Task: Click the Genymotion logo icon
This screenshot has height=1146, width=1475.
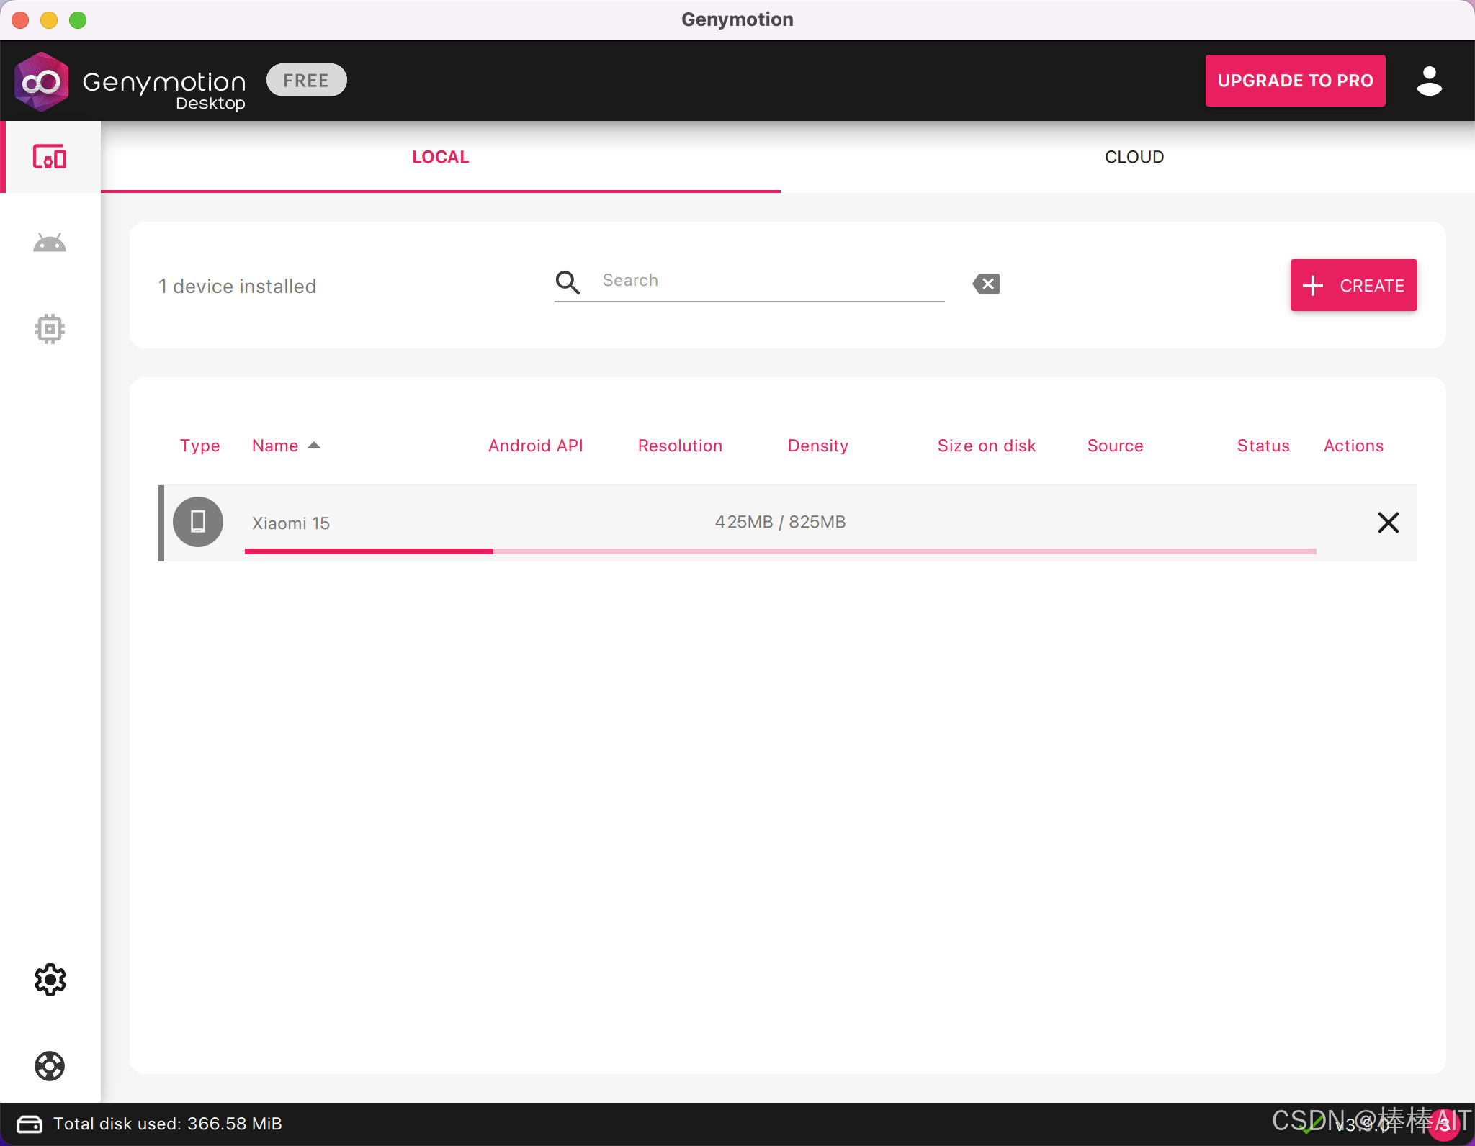Action: tap(42, 81)
